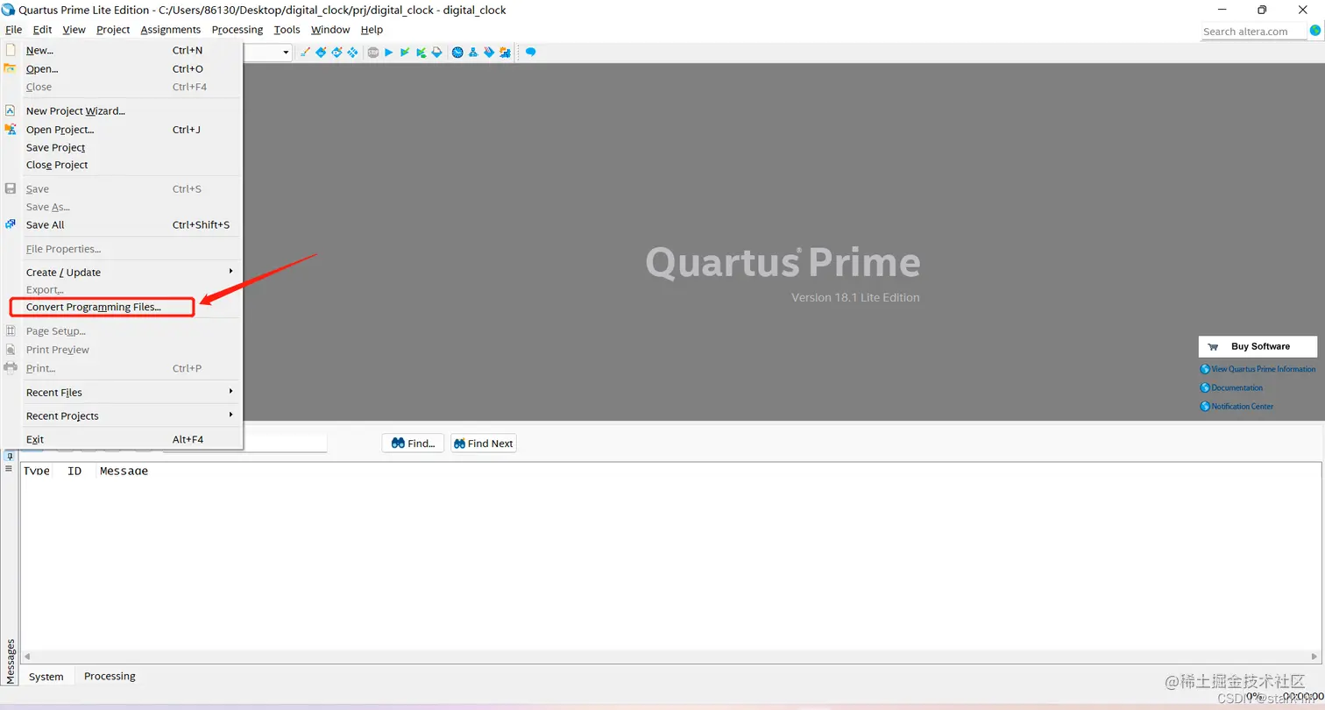Choose Open... from the File menu
1325x710 pixels.
pos(131,68)
